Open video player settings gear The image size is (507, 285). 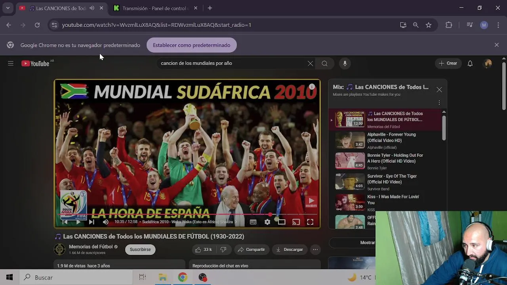(x=267, y=222)
